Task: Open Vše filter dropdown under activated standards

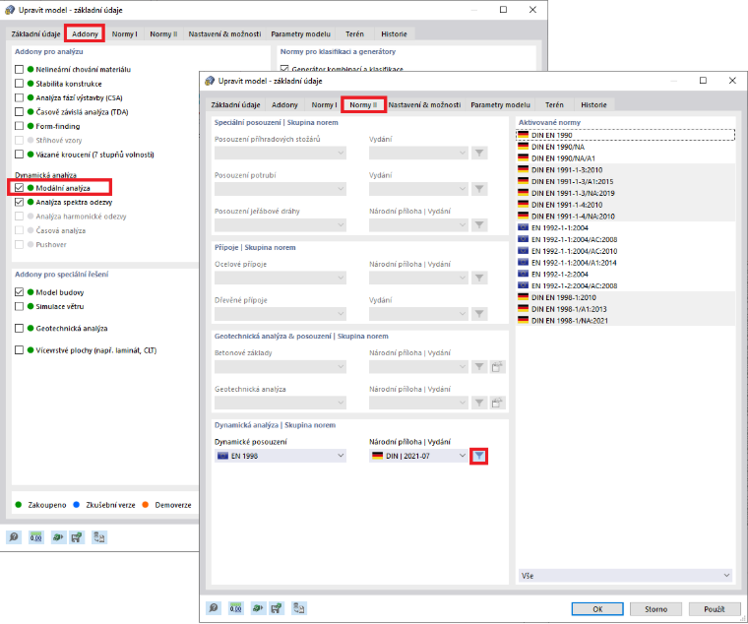Action: click(x=625, y=576)
